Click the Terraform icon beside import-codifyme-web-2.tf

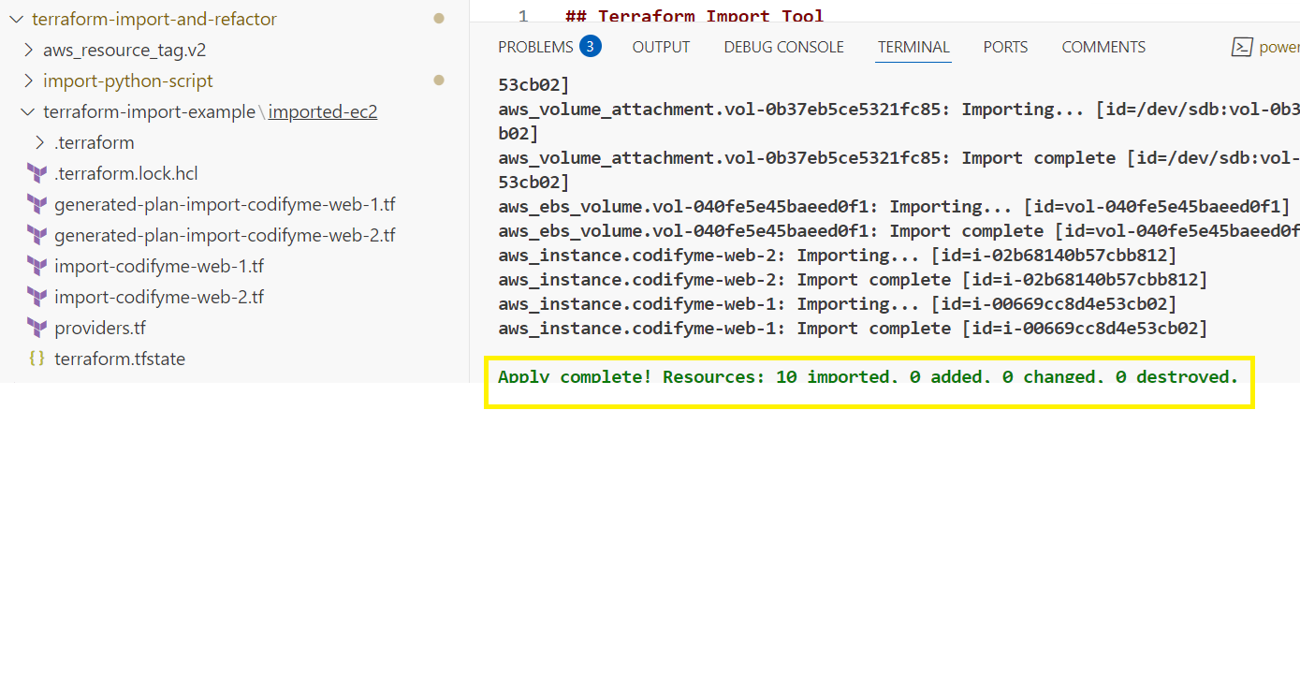[x=37, y=297]
